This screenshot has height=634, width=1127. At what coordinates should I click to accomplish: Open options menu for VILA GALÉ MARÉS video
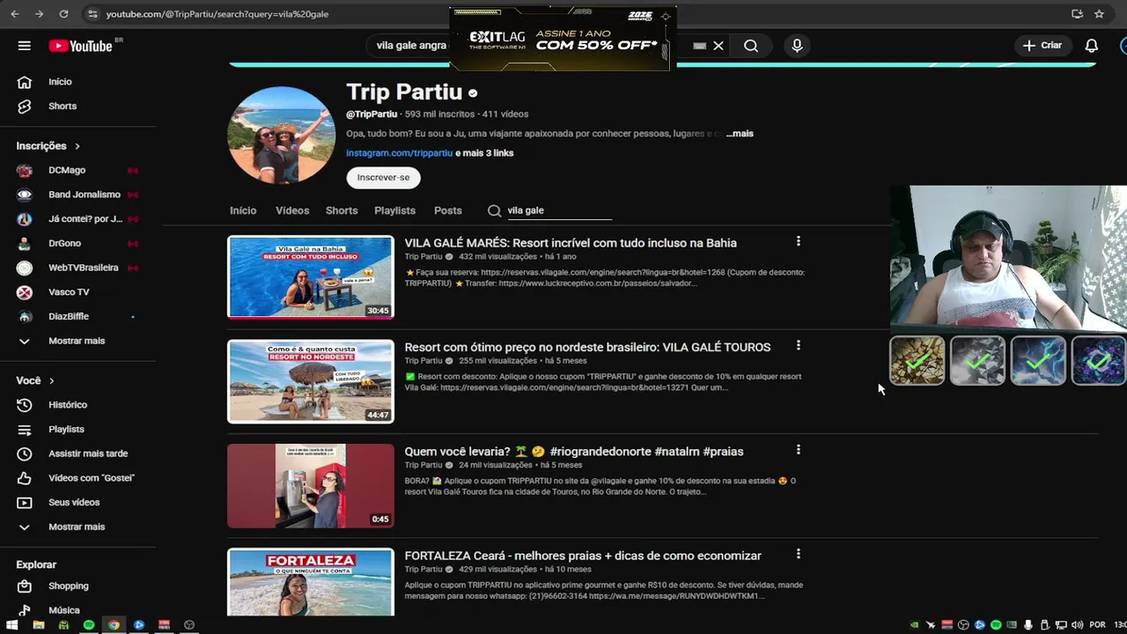point(798,241)
